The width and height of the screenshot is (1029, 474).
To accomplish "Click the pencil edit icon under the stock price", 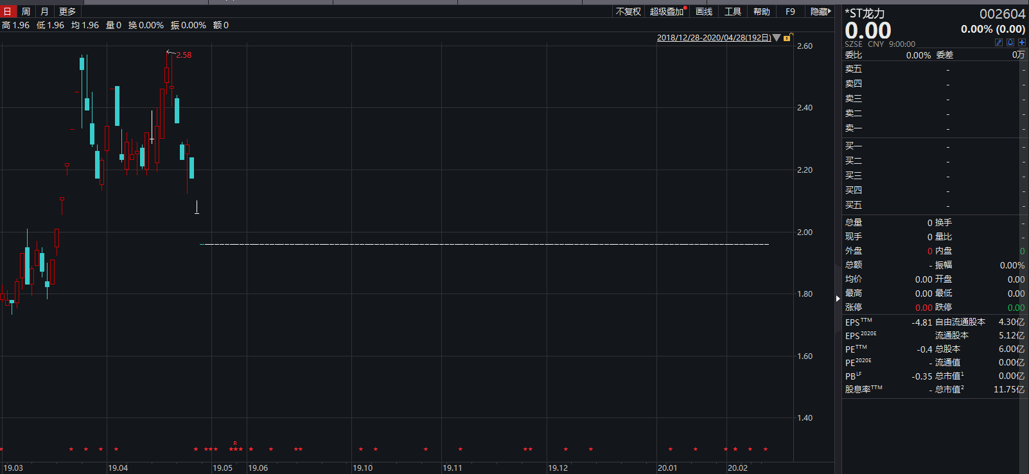I will coord(999,42).
